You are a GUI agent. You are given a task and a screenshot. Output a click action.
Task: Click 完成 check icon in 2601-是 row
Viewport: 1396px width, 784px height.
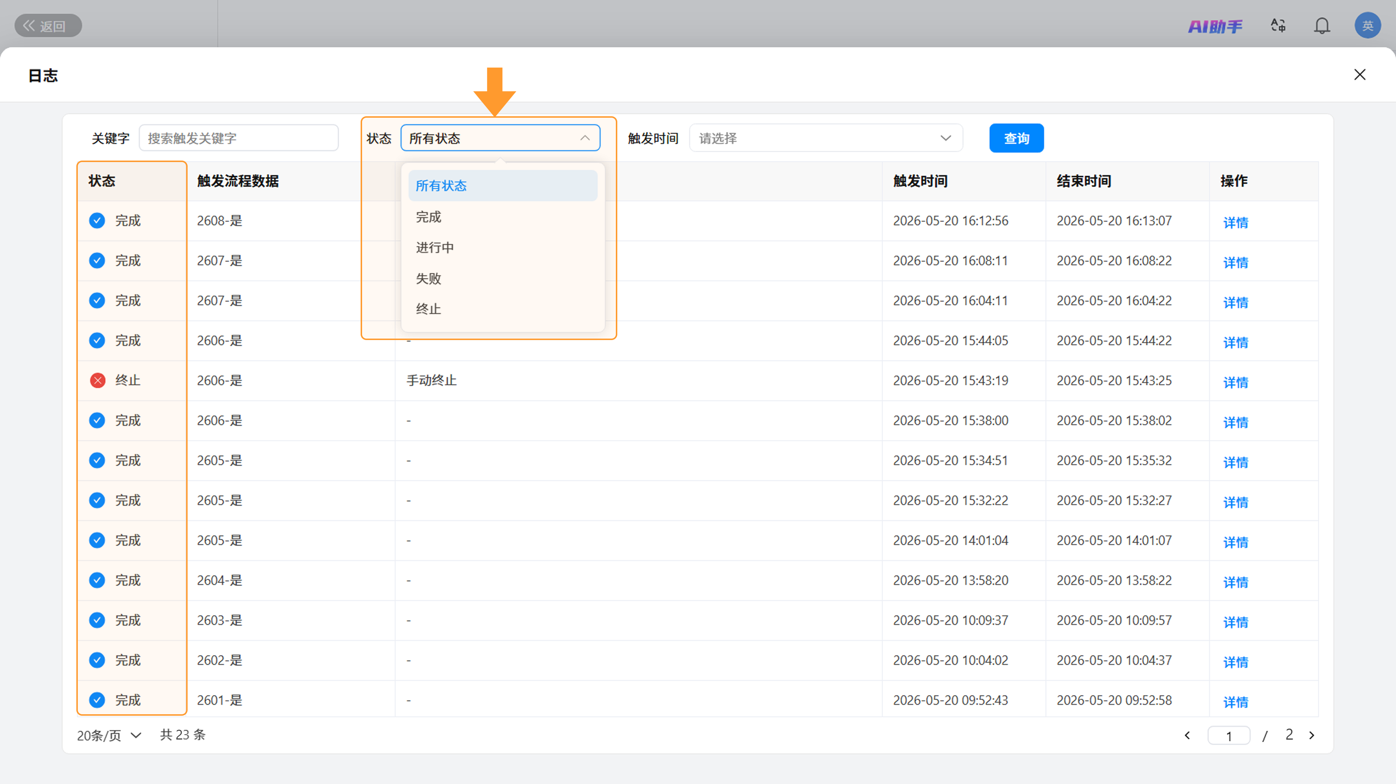coord(97,700)
